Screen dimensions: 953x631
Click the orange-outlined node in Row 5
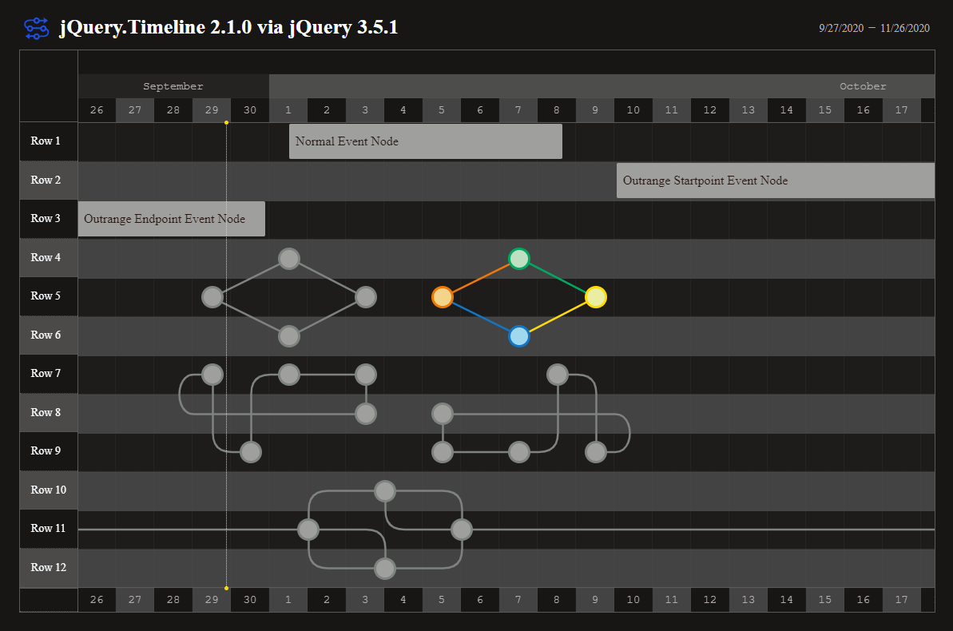click(443, 297)
